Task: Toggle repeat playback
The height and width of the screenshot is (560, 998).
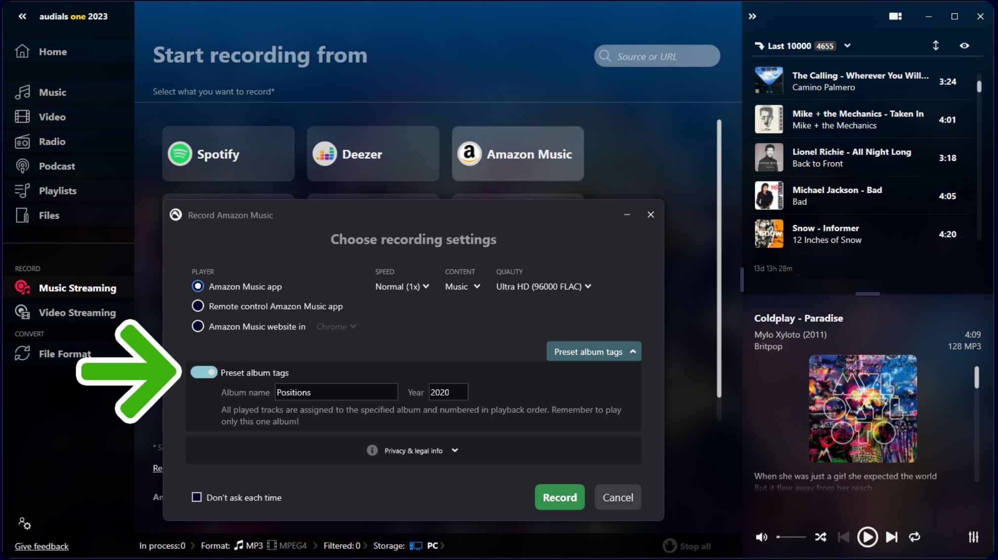Action: click(915, 537)
